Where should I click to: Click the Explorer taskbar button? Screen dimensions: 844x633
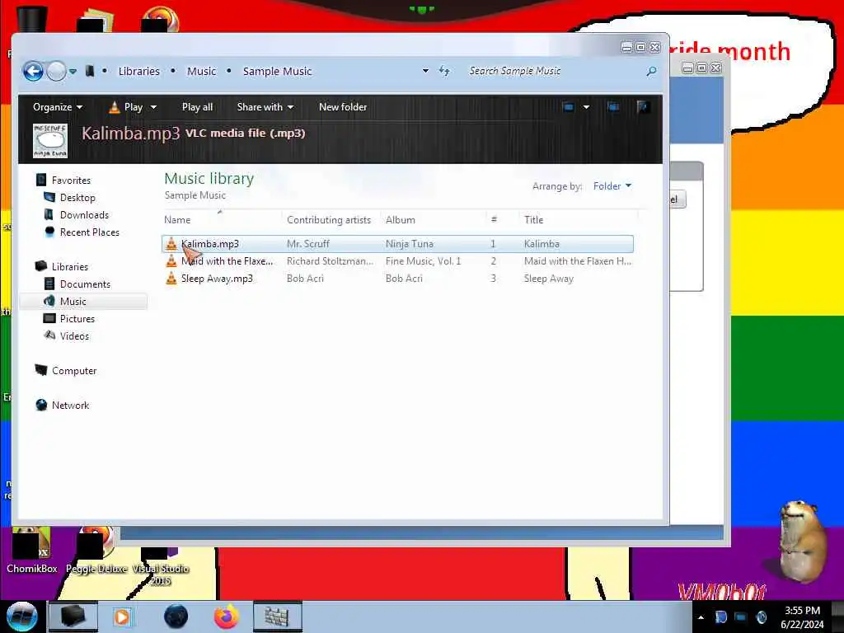(x=73, y=617)
